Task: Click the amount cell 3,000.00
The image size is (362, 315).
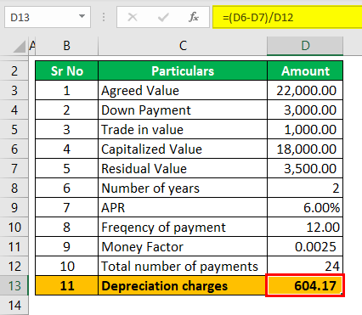Action: 305,110
